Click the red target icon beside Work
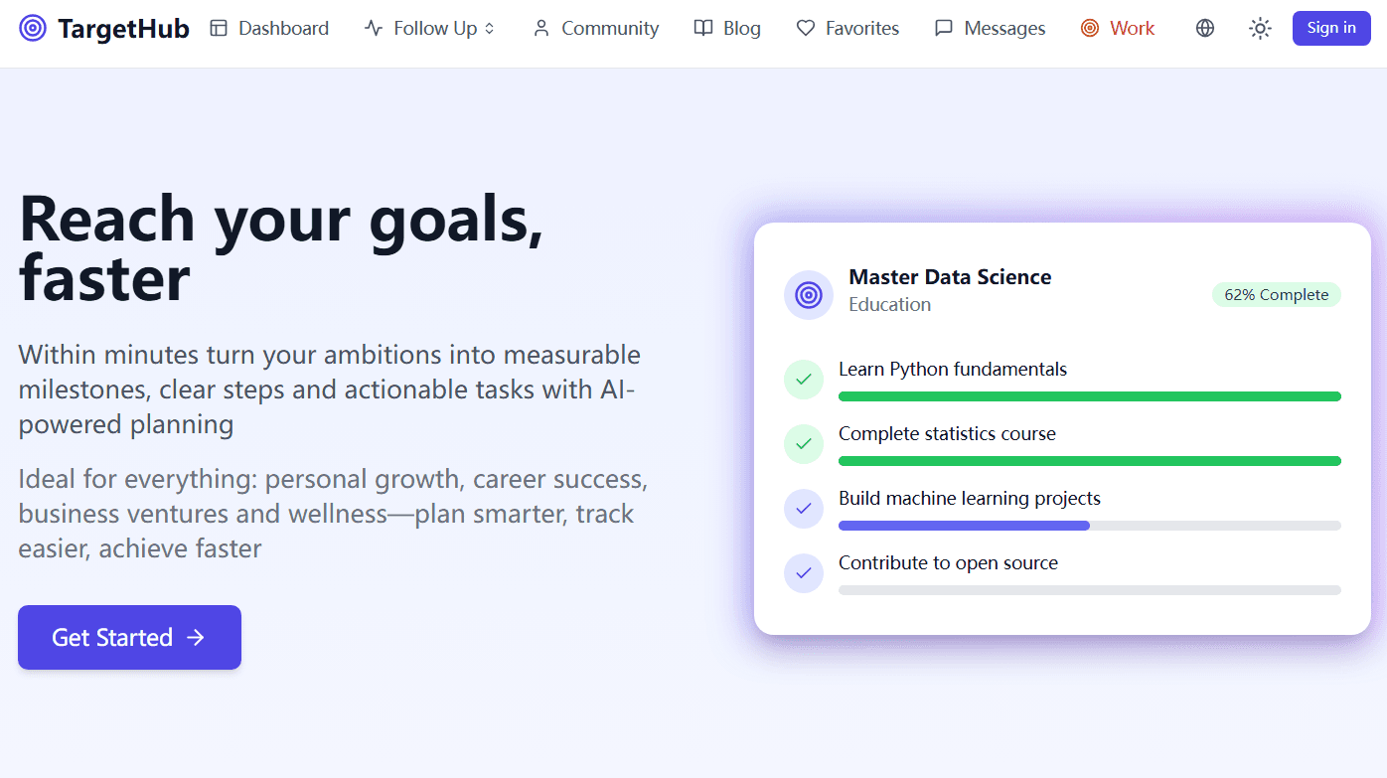1387x778 pixels. [x=1090, y=29]
